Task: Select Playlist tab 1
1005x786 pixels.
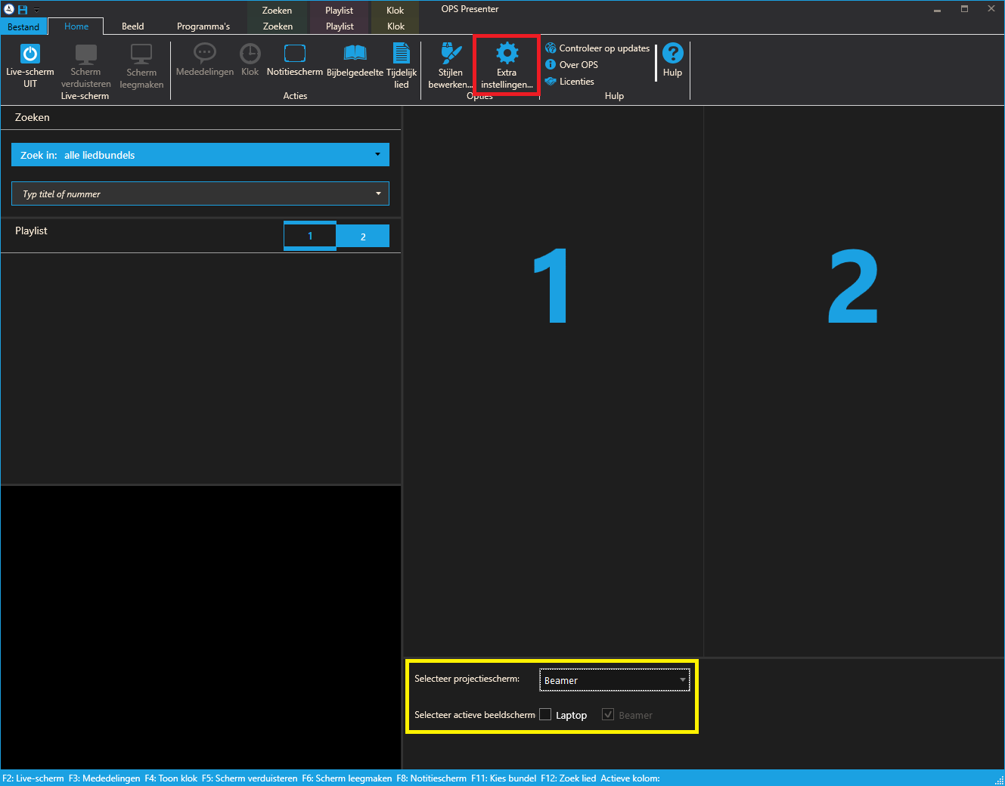Action: (310, 236)
